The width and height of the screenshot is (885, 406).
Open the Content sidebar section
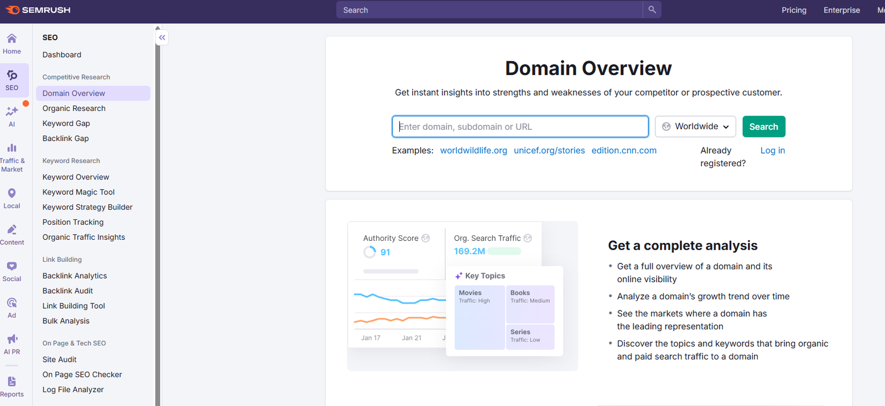pyautogui.click(x=12, y=235)
